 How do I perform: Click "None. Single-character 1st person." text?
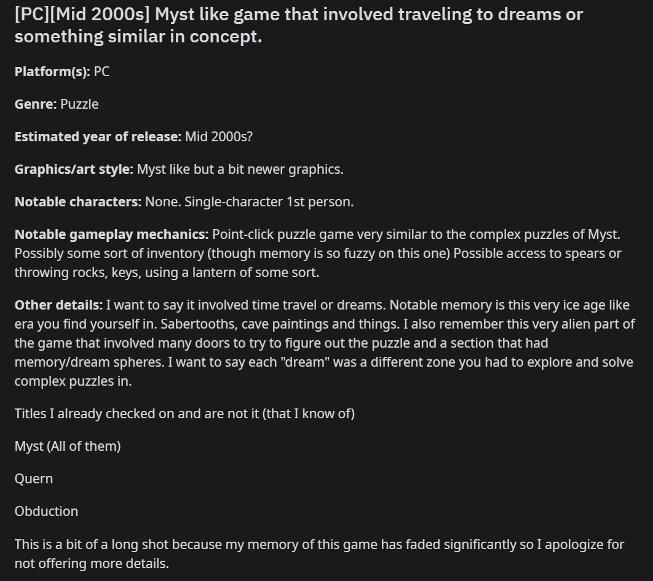click(x=250, y=201)
